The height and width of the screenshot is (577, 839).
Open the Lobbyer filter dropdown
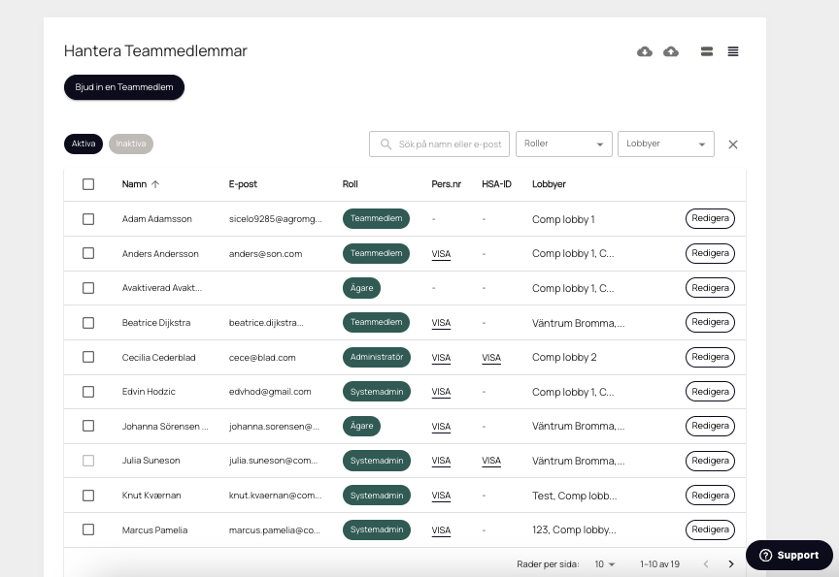[x=666, y=144]
